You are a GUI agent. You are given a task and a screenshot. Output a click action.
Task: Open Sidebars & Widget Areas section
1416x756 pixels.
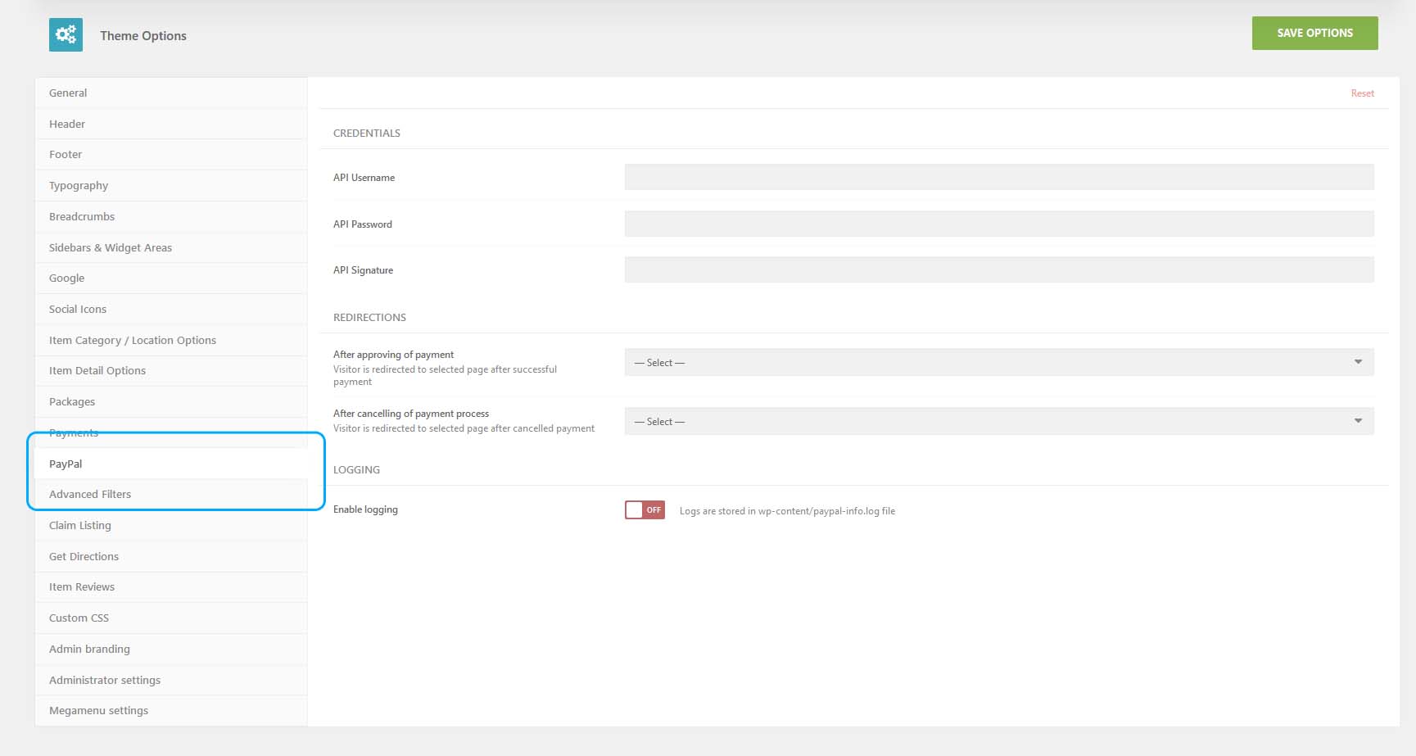171,247
